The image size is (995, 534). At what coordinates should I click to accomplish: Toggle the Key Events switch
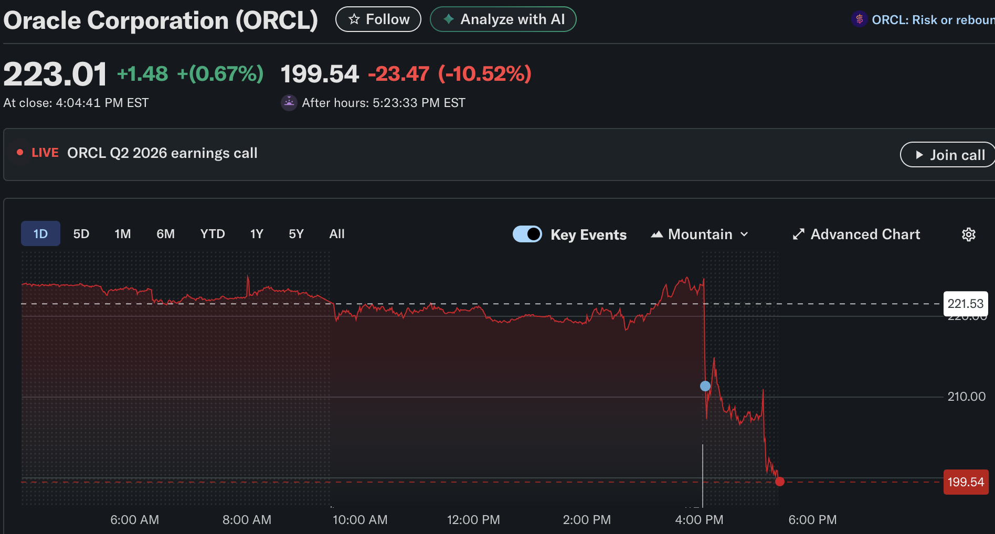click(x=527, y=234)
